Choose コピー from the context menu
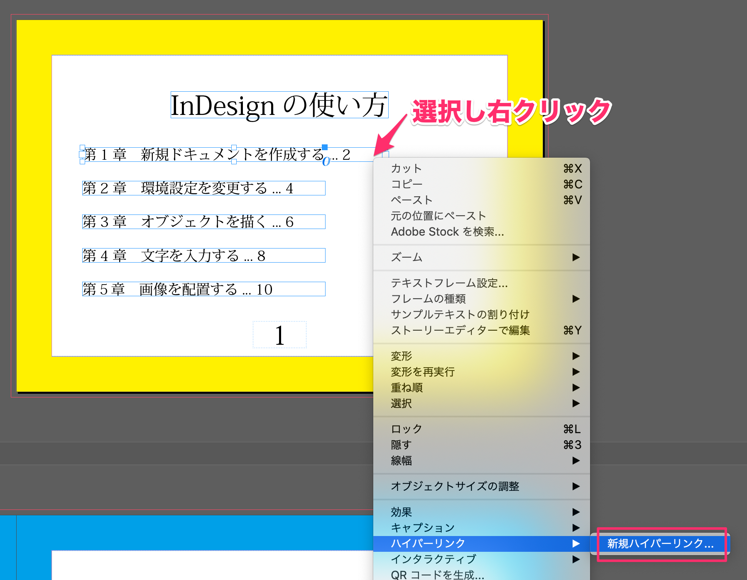Screen dimensions: 747x580 tap(482, 184)
